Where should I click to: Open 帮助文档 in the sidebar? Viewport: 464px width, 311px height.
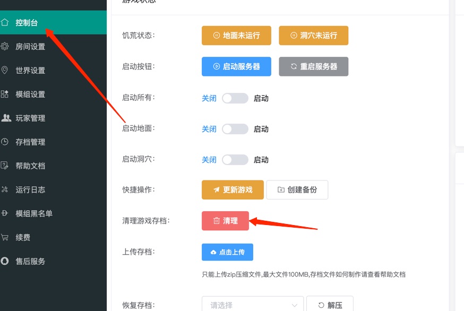(30, 166)
